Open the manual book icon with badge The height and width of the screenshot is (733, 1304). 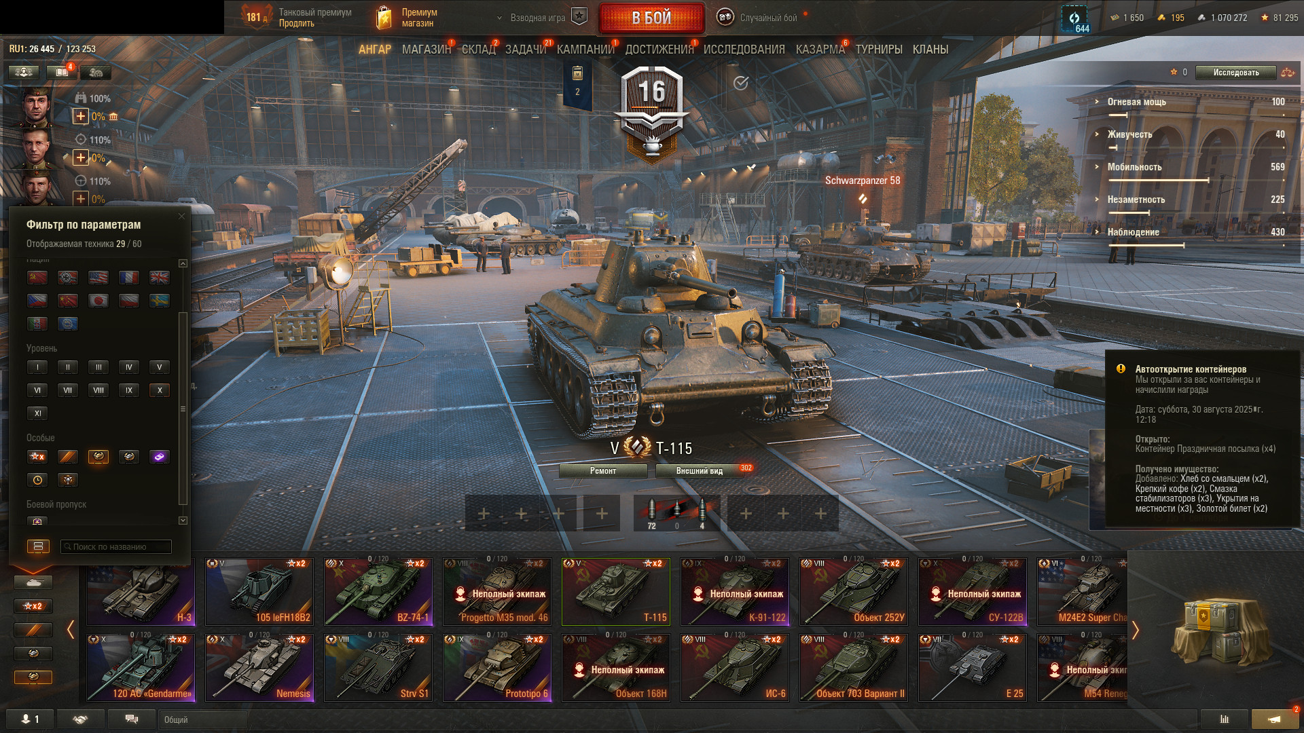(x=61, y=72)
